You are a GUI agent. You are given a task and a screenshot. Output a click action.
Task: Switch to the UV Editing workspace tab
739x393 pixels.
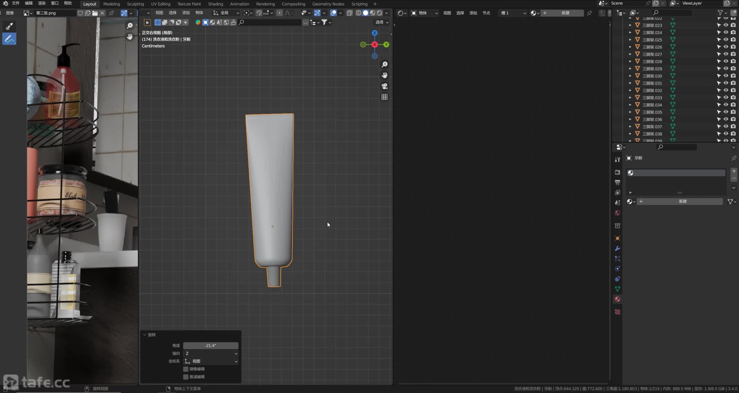[161, 4]
